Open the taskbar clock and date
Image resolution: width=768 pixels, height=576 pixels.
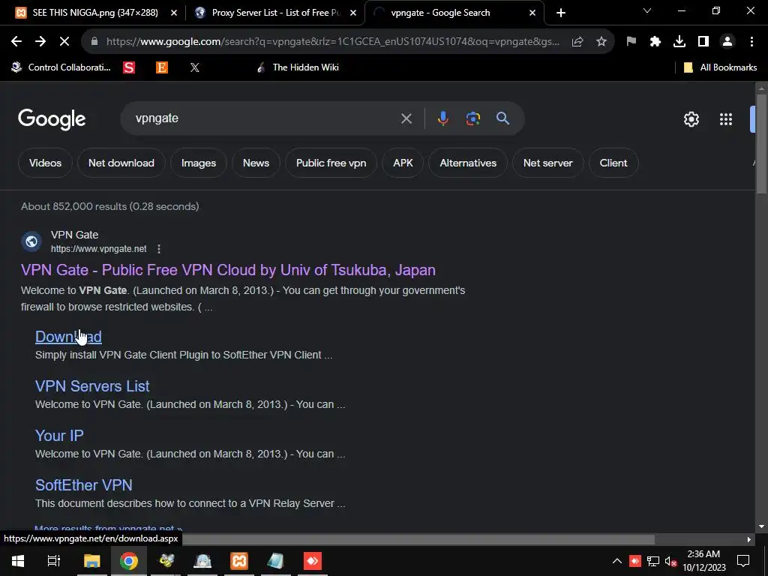(x=703, y=561)
